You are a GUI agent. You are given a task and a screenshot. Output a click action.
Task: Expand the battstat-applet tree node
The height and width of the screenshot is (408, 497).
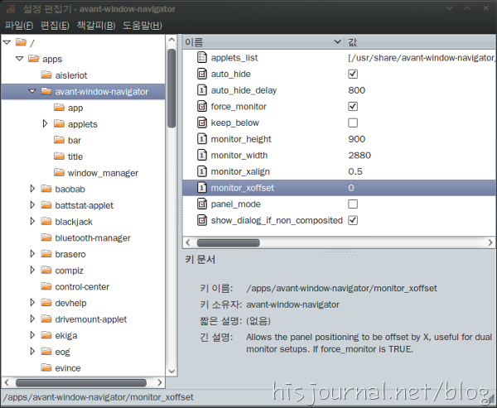32,205
